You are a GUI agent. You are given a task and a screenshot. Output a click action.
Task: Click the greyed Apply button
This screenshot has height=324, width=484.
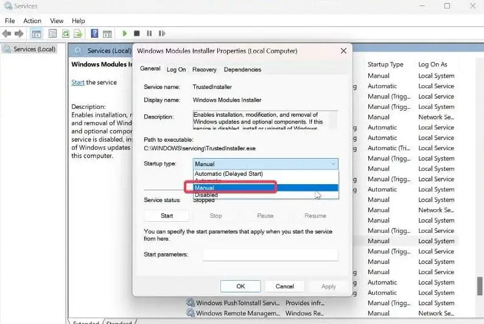tap(328, 286)
